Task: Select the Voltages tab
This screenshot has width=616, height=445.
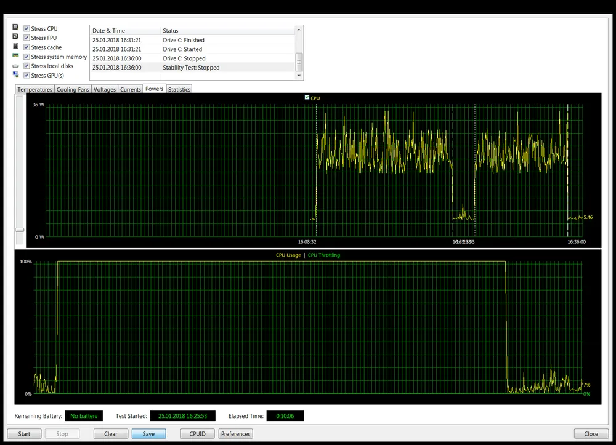Action: pyautogui.click(x=105, y=90)
